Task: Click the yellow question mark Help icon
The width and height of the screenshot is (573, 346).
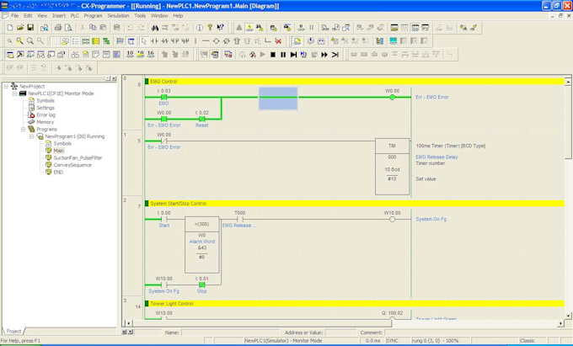Action: (210, 28)
